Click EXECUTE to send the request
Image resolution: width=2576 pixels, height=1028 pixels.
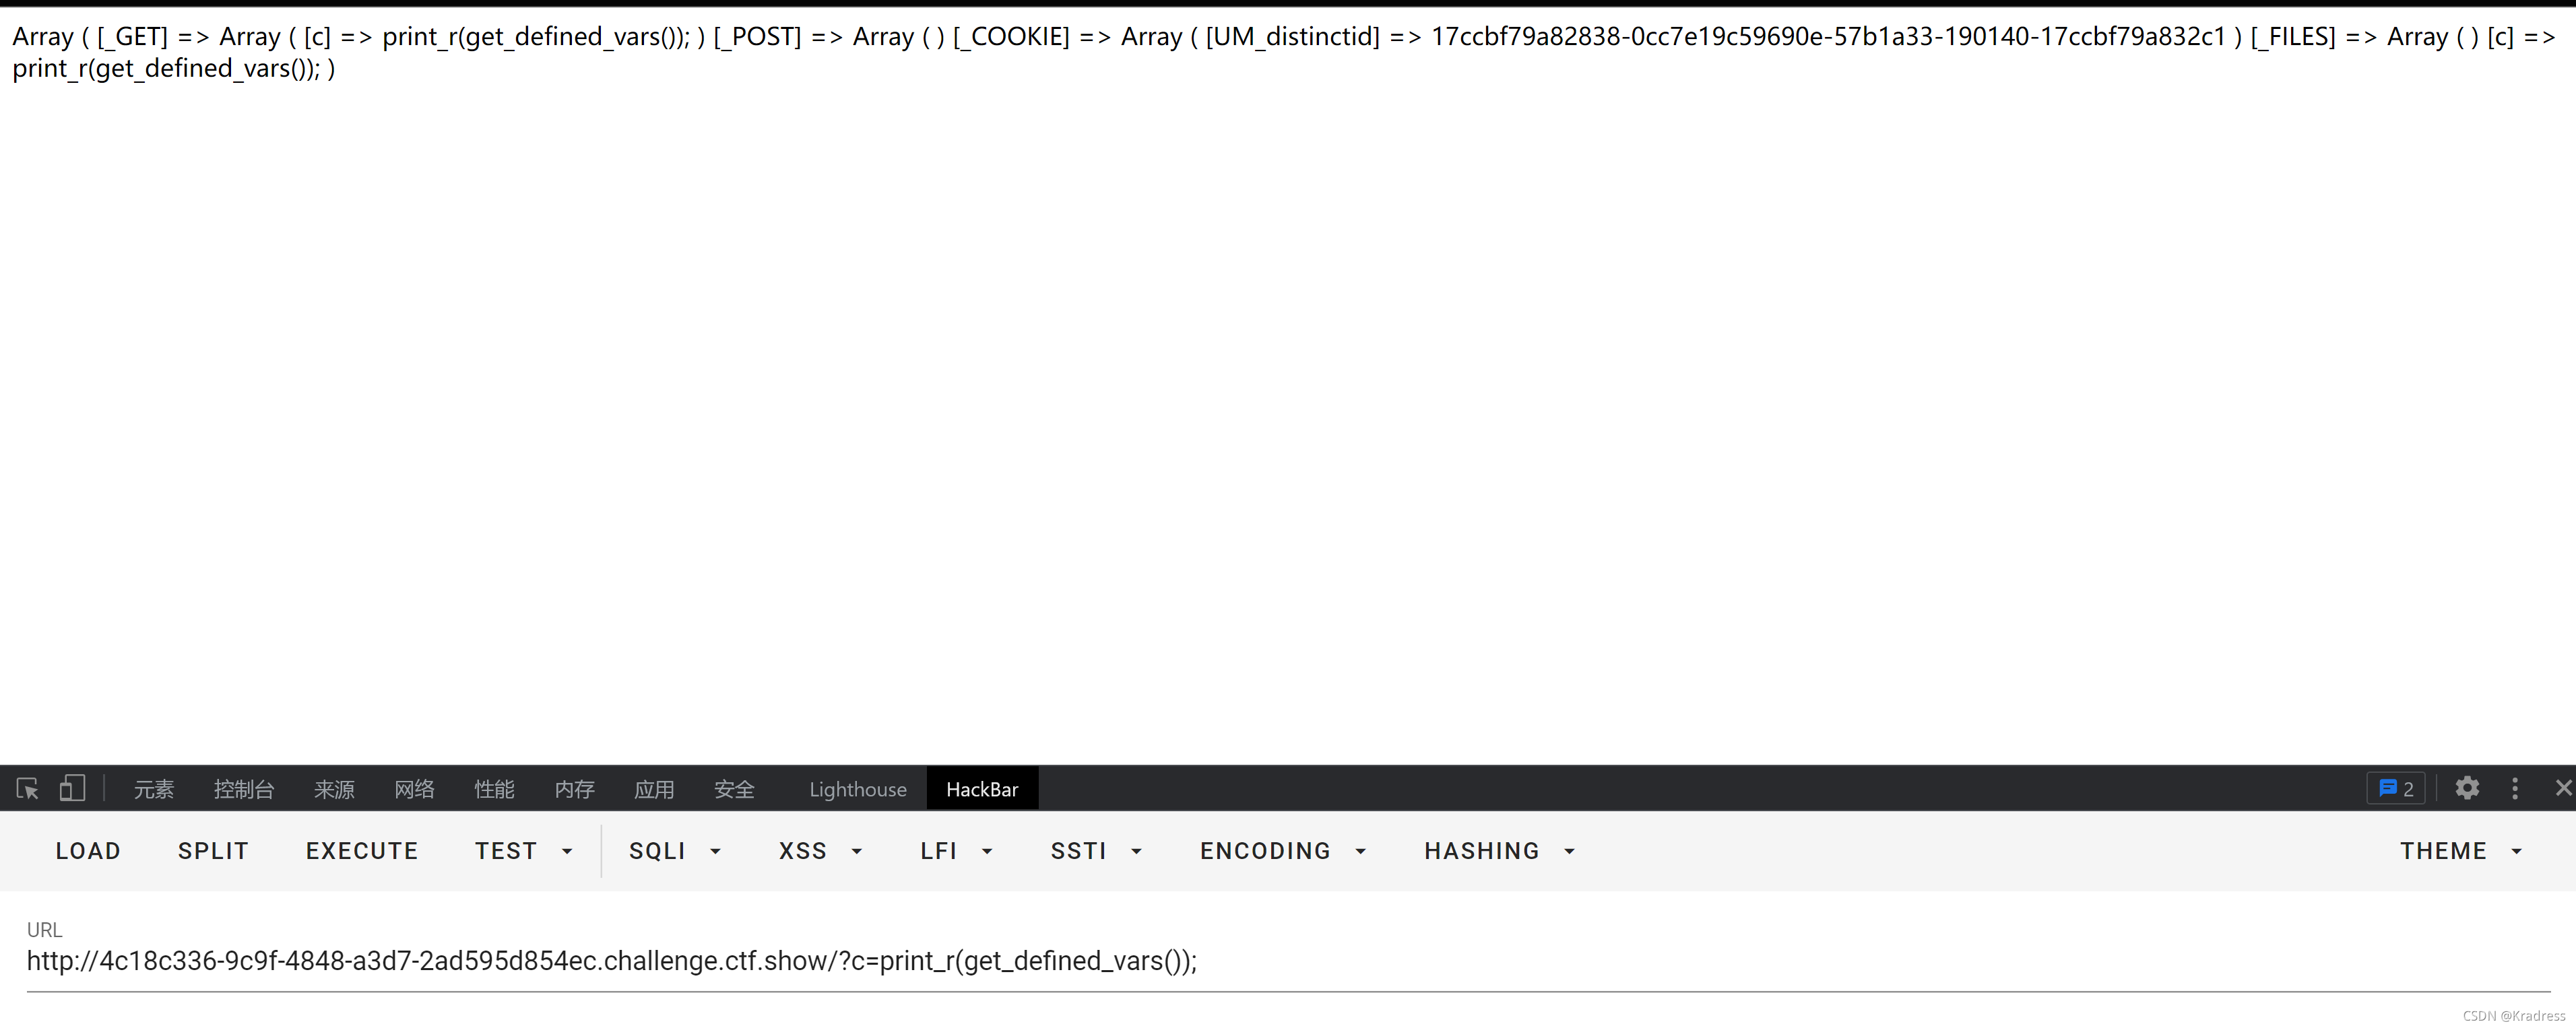(362, 850)
